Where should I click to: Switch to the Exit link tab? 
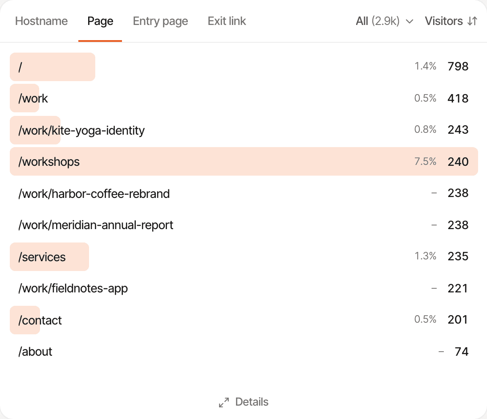click(x=227, y=21)
